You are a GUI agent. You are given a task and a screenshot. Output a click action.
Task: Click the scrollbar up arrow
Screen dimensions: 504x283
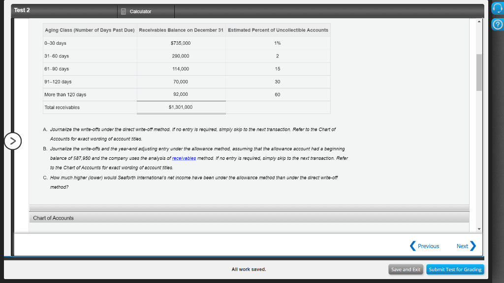(479, 21)
